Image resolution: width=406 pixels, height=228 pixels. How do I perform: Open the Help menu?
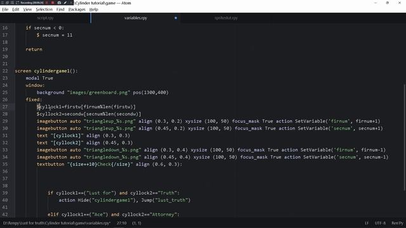pos(94,9)
